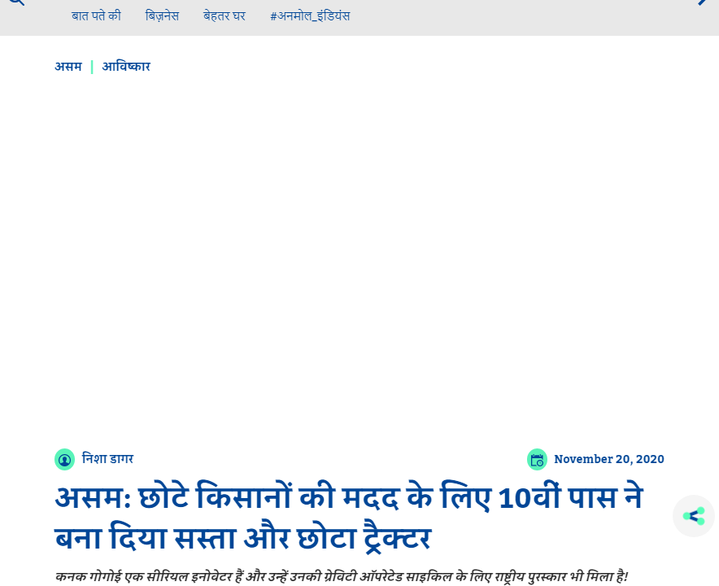This screenshot has width=719, height=586.
Task: Click the author avatar icon before निशा डागर
Action: click(x=64, y=459)
